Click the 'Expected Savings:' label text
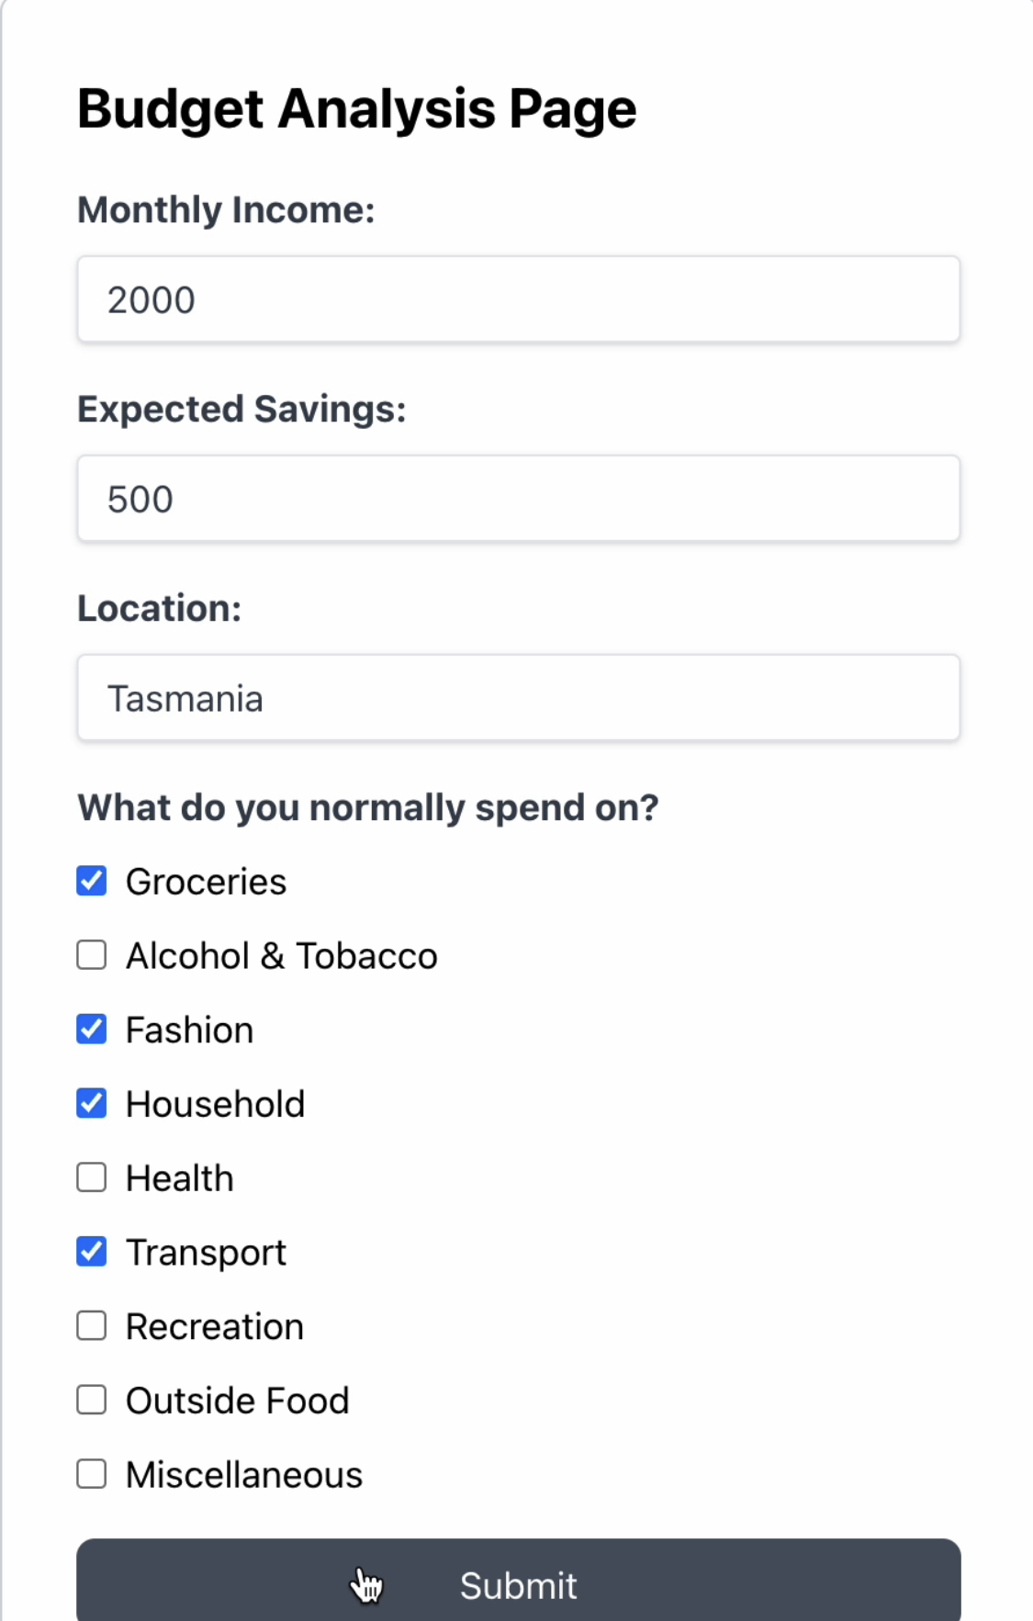 point(241,409)
